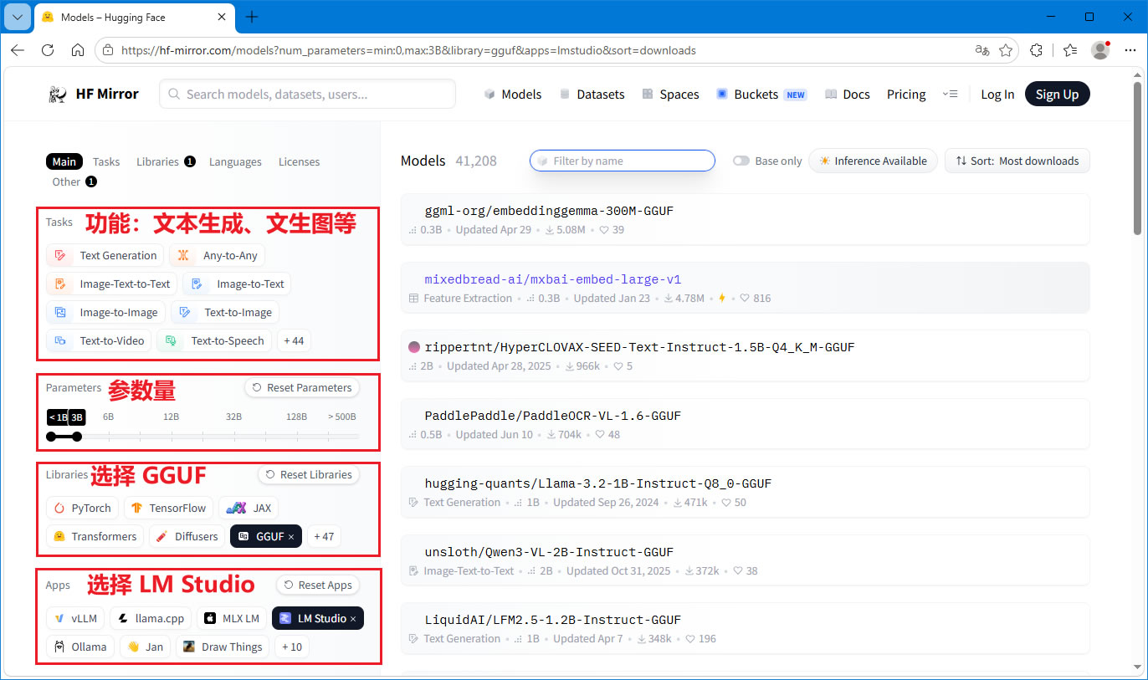Select the Text-to-Video task filter
Screen dimensions: 1148x680
tap(99, 341)
